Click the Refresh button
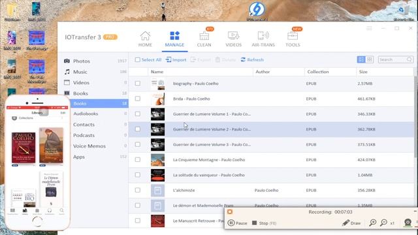Screen dimensions: 418x235 pos(252,59)
